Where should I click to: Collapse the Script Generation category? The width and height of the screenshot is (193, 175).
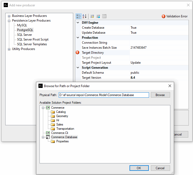click(x=78, y=68)
